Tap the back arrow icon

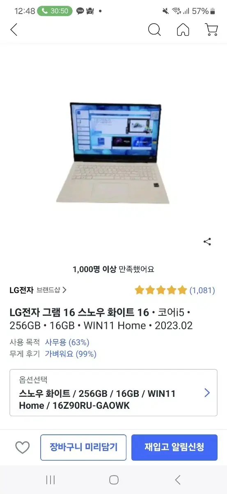coord(14,30)
